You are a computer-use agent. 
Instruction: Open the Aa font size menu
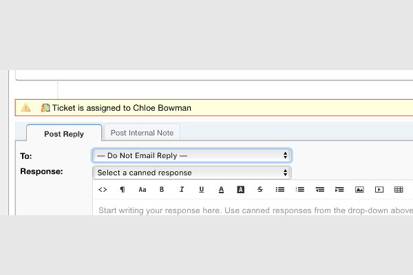[142, 190]
